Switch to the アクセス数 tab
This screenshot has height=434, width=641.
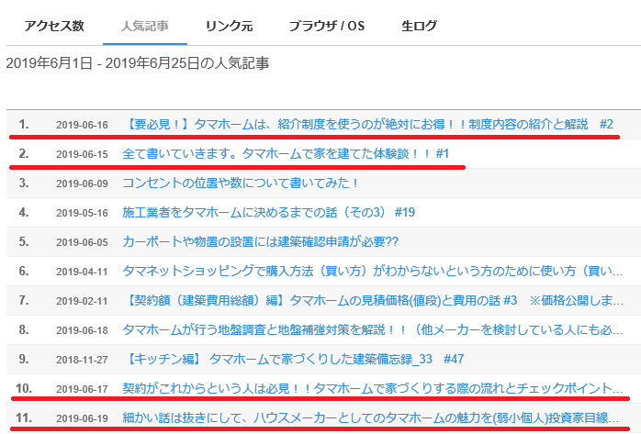tap(54, 26)
